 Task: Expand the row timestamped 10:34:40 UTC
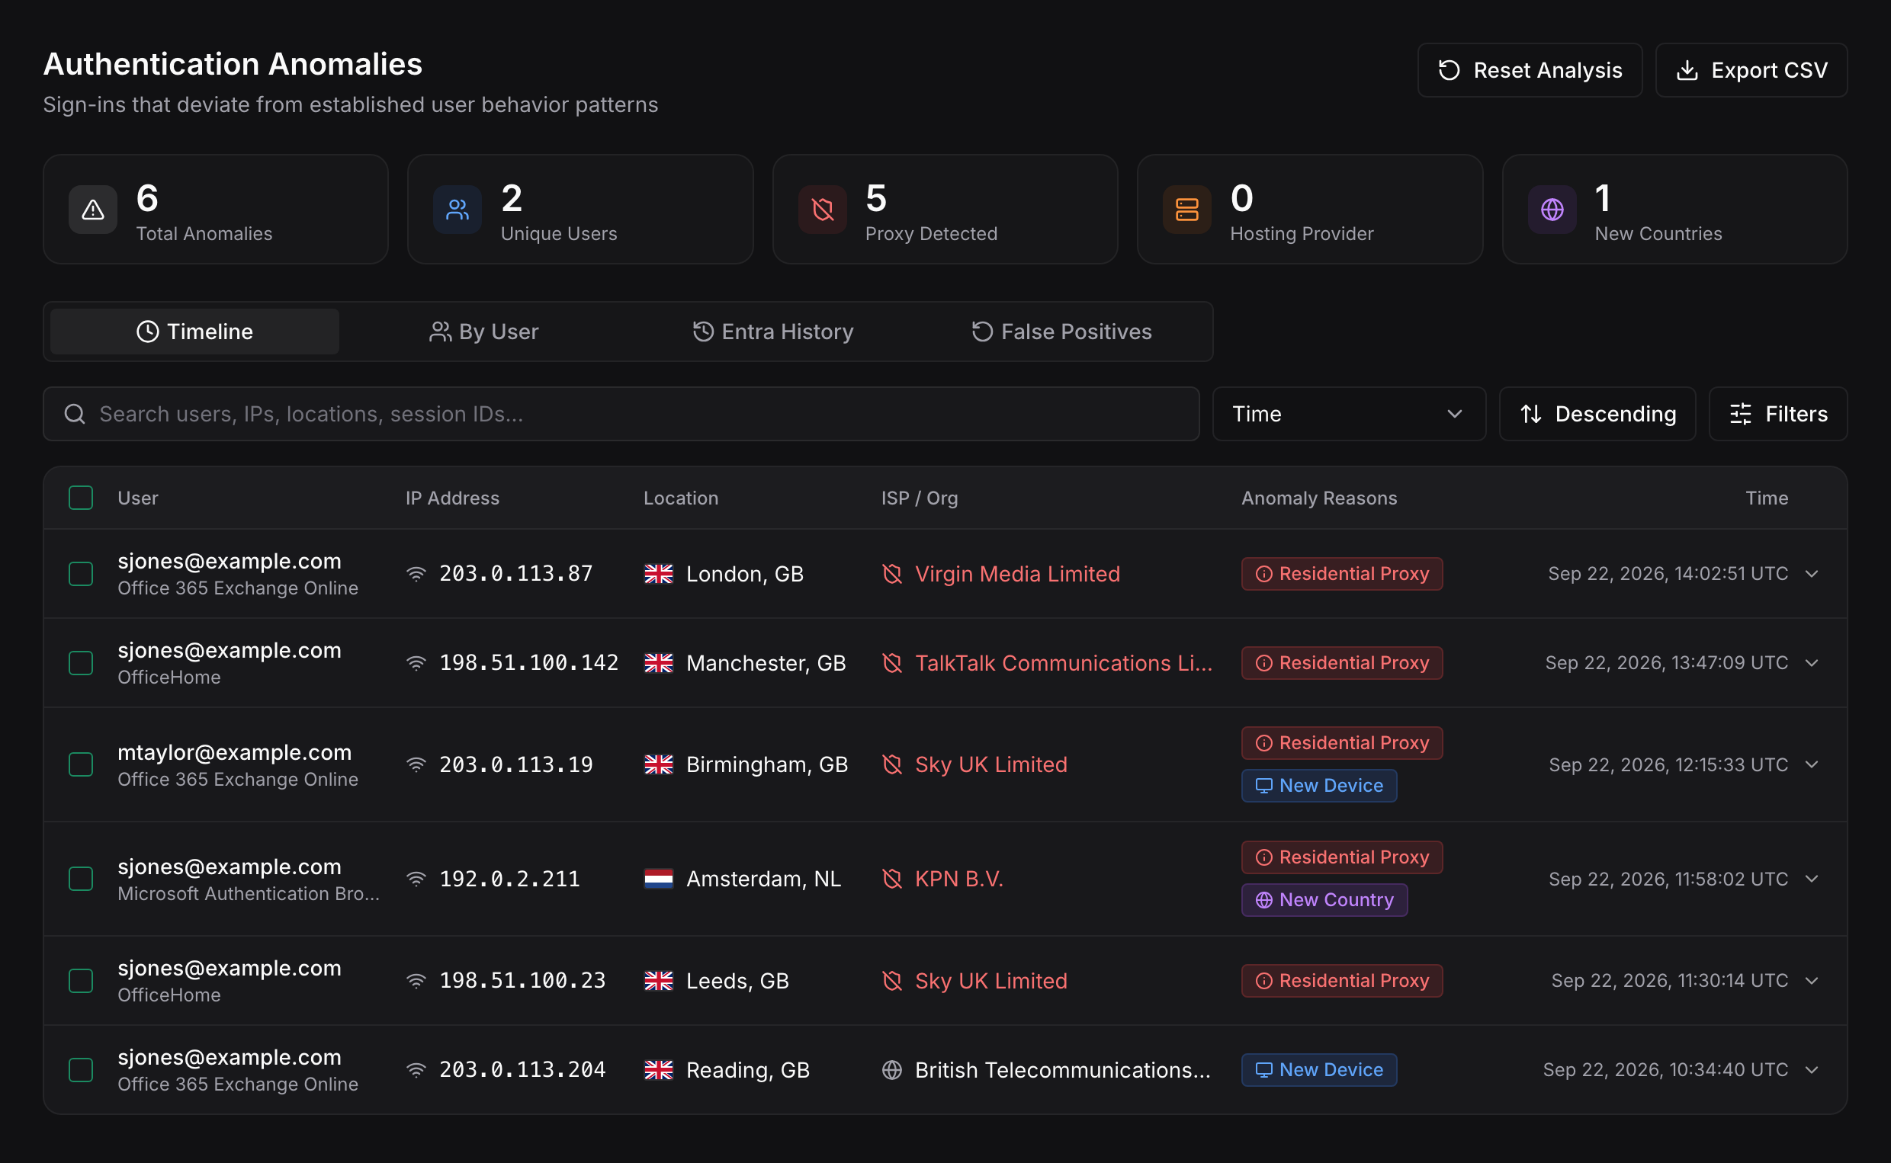click(1812, 1070)
